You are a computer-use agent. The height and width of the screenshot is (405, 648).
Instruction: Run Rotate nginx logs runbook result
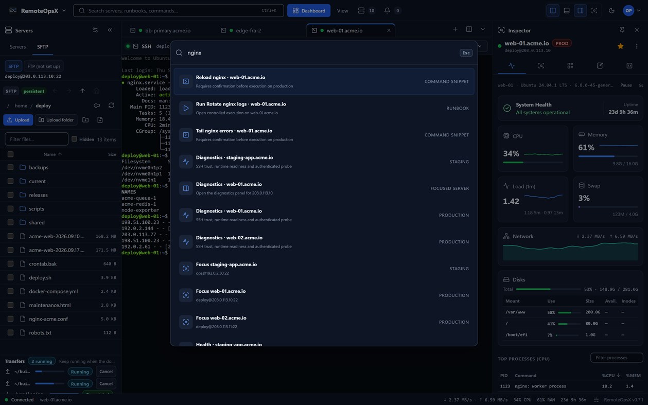(x=324, y=108)
